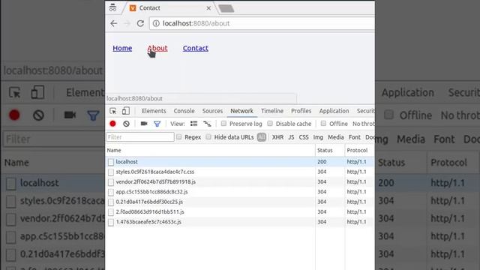This screenshot has height=270, width=480.
Task: Filter requests by Media
Action: (336, 137)
